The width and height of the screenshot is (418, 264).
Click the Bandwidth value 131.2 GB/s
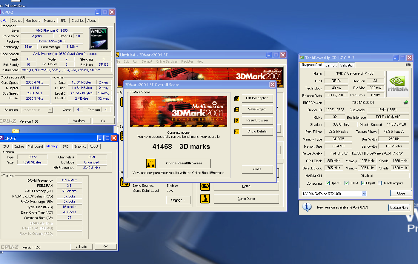(394, 146)
